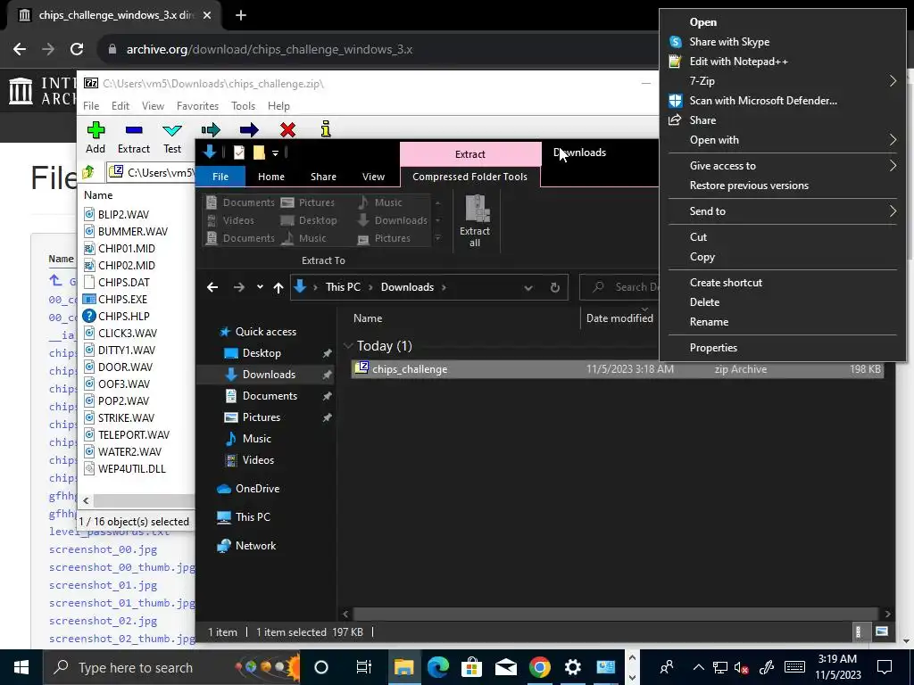Click the Chrome address bar URL
This screenshot has height=685, width=914.
(270, 50)
